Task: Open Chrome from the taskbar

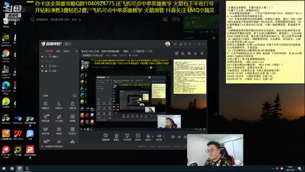Action: [x=12, y=168]
